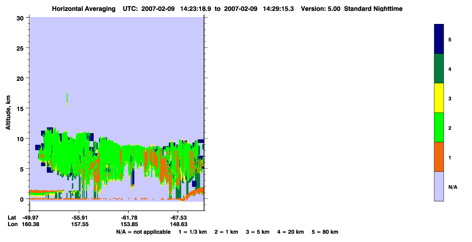
Task: Click the 'Standard Nighttime' title text
Action: (x=373, y=9)
